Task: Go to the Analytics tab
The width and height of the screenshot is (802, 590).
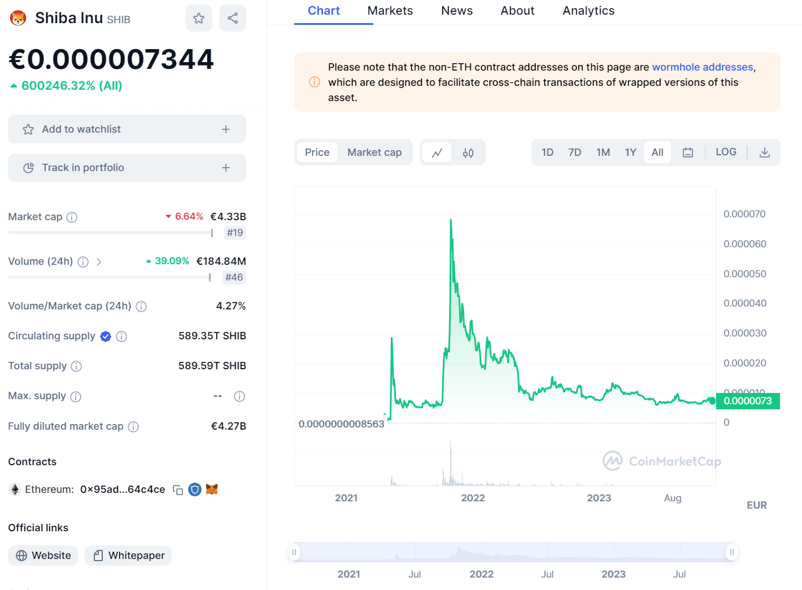Action: pyautogui.click(x=588, y=11)
